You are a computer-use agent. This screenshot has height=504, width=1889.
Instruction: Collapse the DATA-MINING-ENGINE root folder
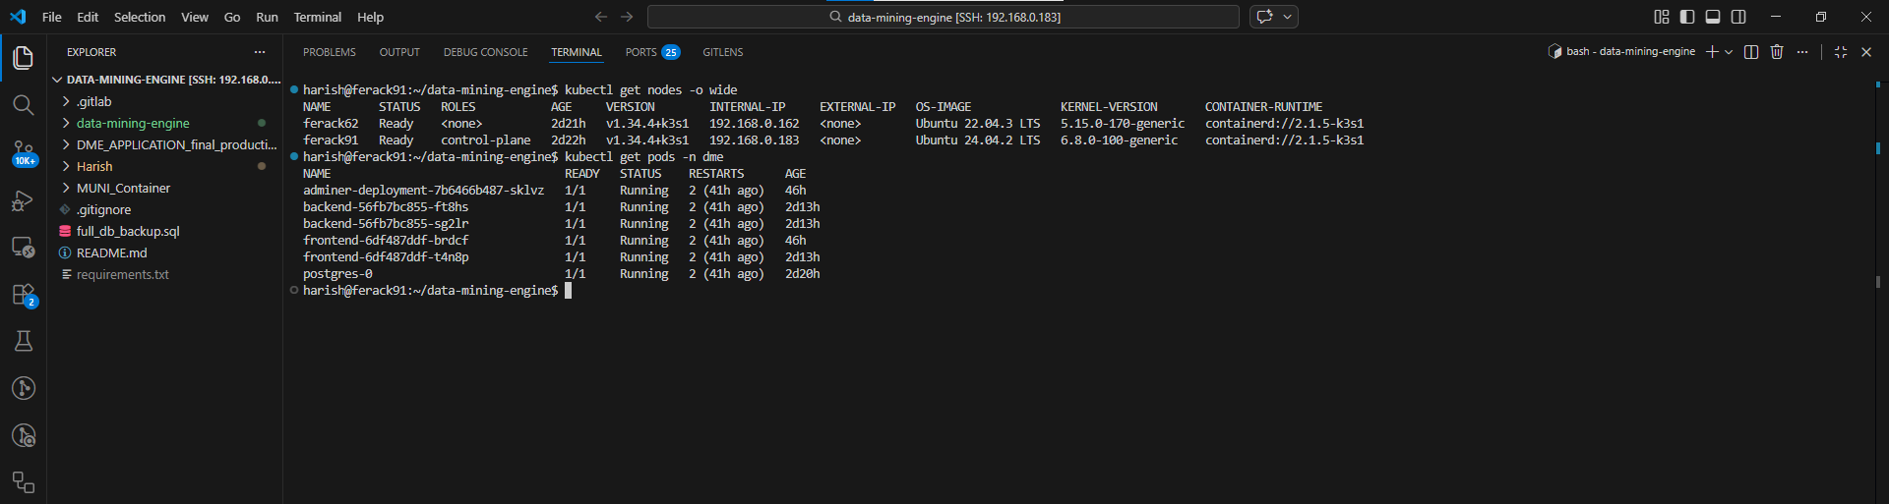click(165, 80)
